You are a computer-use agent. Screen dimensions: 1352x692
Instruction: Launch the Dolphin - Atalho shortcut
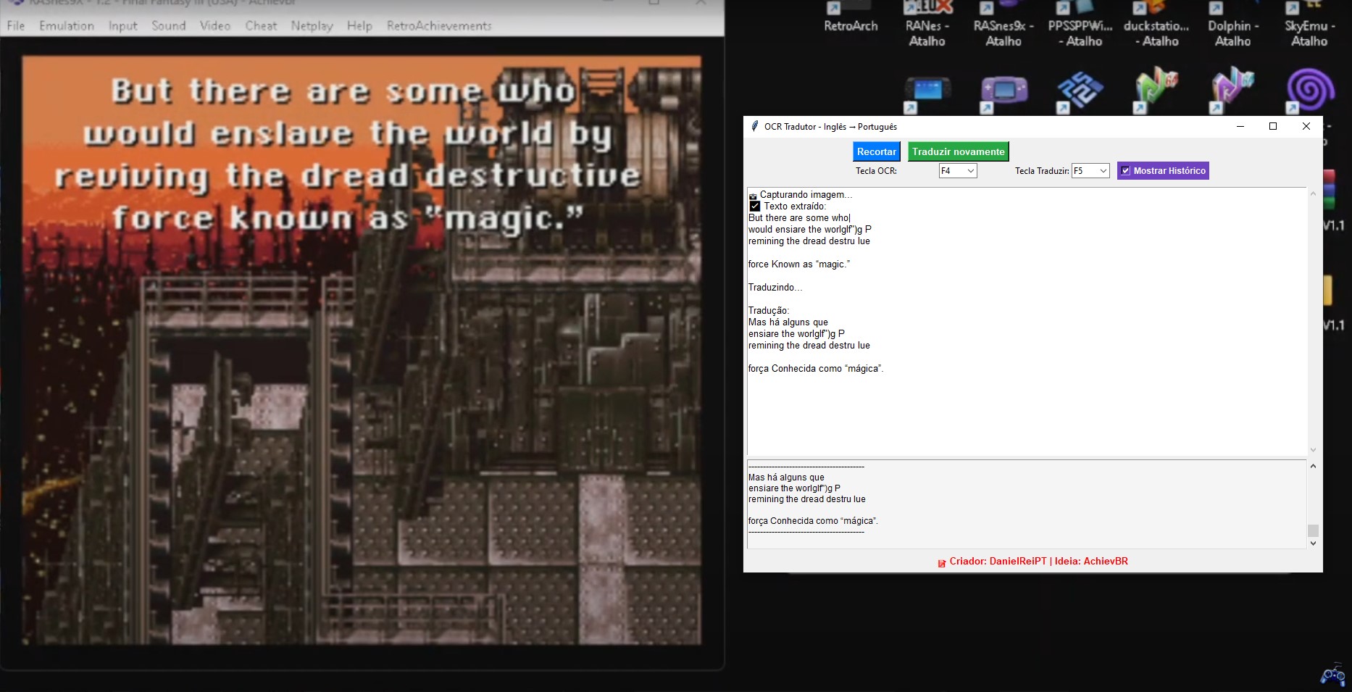(x=1233, y=24)
